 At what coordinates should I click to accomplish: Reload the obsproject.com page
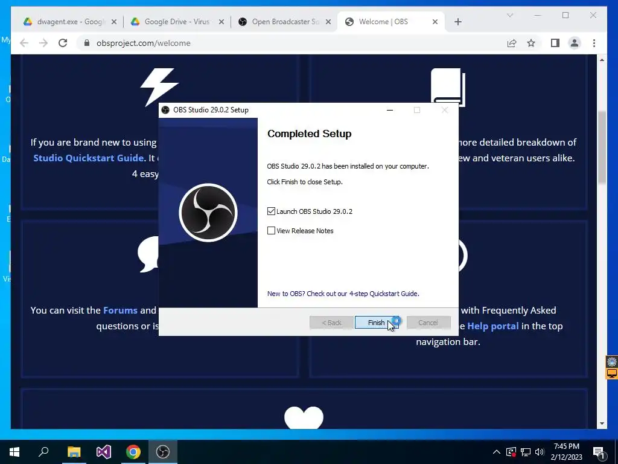pos(63,43)
